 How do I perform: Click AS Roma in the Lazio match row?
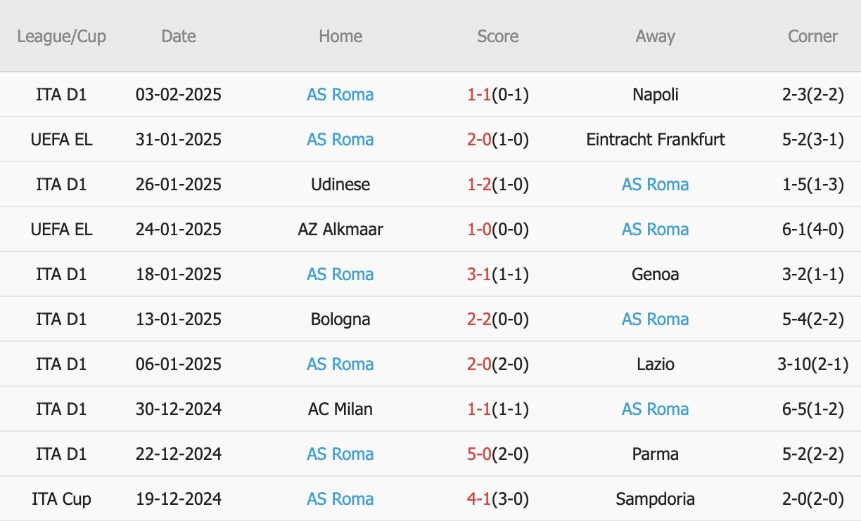[x=340, y=364]
